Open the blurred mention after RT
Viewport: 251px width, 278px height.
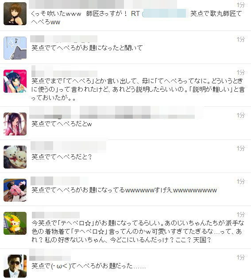click(165, 13)
